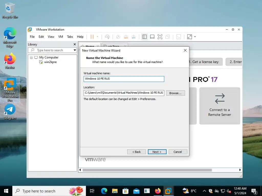Select the win2kpre virtual machine
The width and height of the screenshot is (262, 196).
(50, 62)
